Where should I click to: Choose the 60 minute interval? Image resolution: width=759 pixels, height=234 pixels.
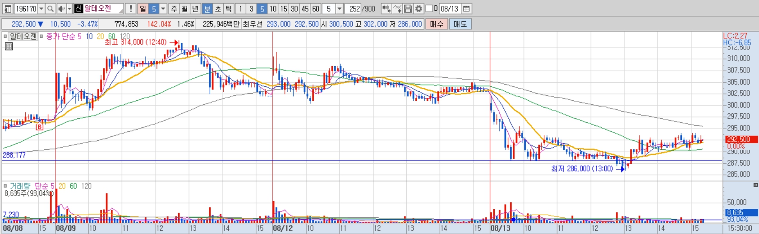point(316,9)
